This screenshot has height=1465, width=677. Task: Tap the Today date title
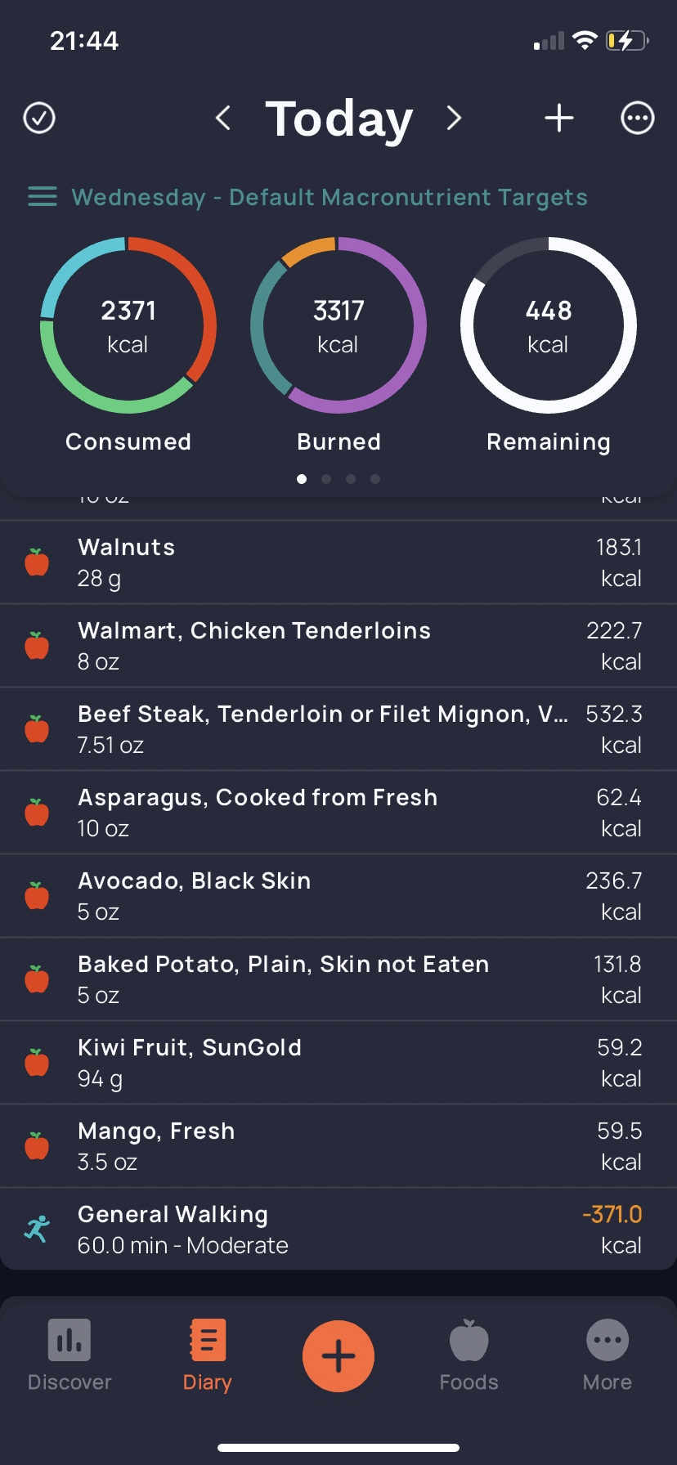point(339,119)
